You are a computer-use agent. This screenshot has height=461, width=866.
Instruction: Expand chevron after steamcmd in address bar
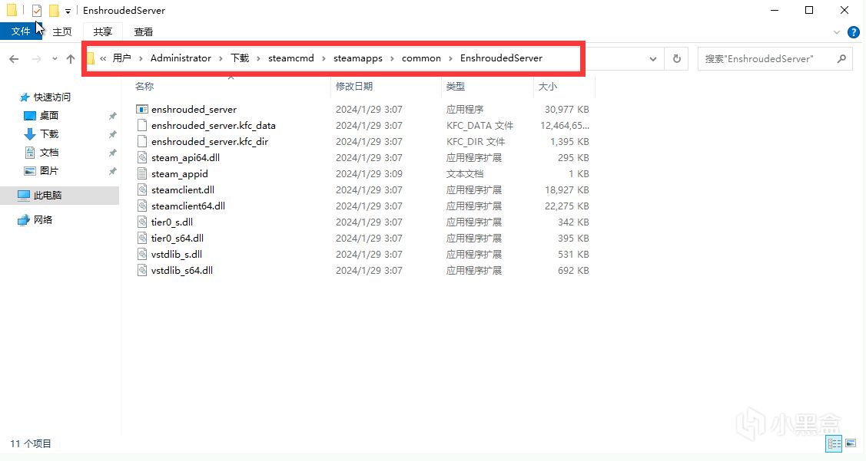[324, 58]
